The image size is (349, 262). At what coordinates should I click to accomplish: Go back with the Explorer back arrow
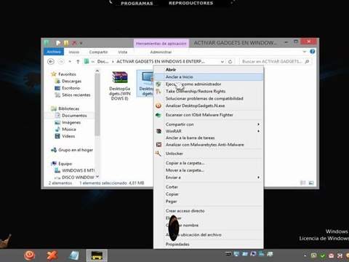51,62
